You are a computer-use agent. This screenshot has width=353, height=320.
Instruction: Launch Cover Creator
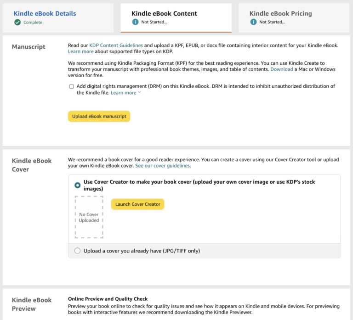pyautogui.click(x=137, y=204)
